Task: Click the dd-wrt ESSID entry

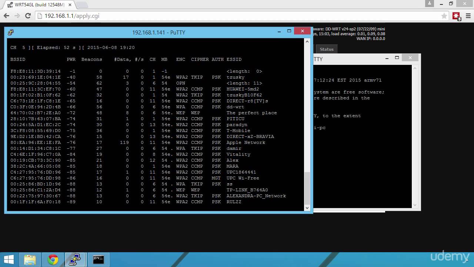Action: (236, 107)
